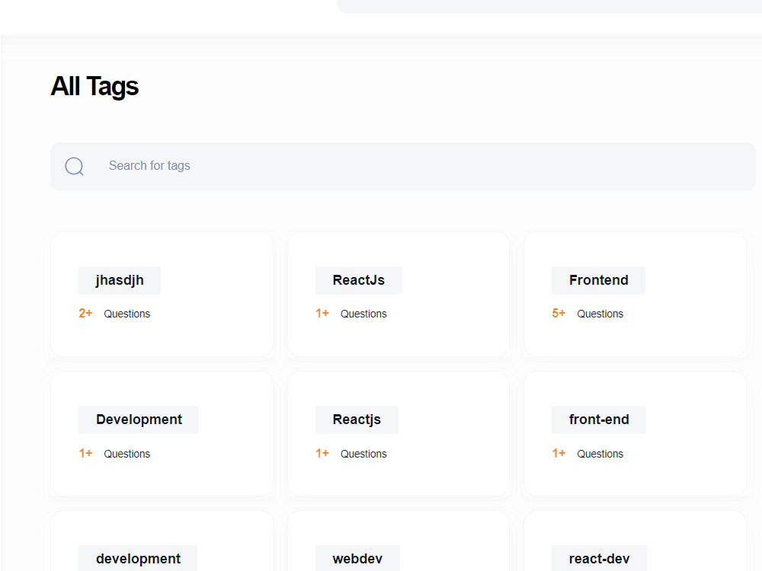Click the 5+ question count for Frontend
The image size is (762, 571).
click(558, 313)
